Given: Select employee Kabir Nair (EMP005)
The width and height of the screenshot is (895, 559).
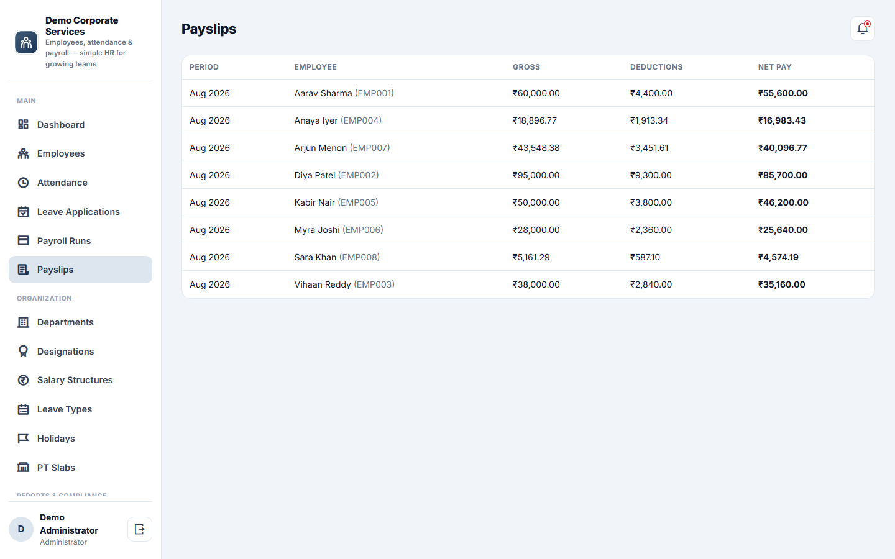Looking at the screenshot, I should tap(336, 202).
